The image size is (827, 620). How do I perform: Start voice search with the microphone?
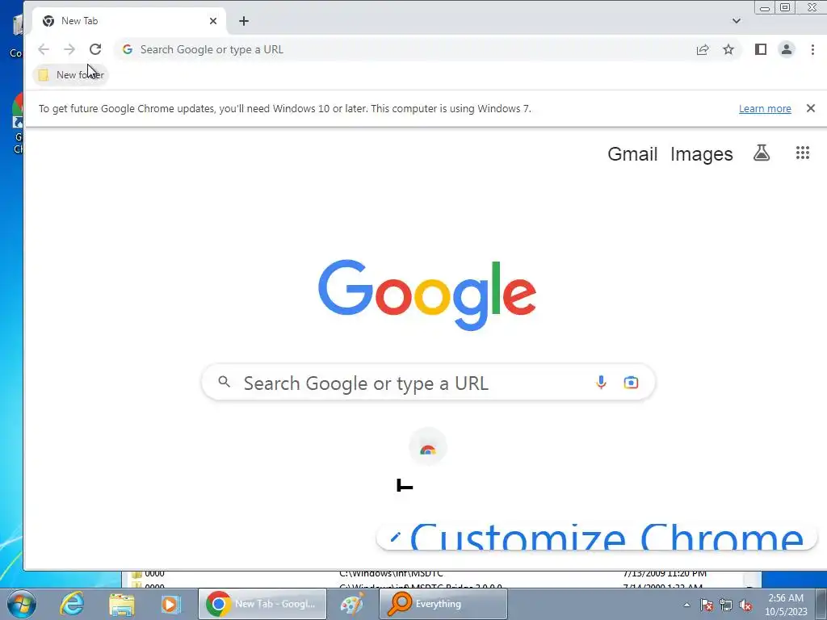[x=601, y=382]
